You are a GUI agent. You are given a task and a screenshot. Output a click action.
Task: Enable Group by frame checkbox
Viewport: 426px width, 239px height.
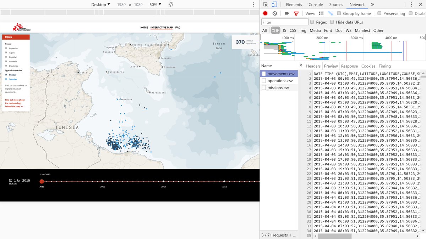(339, 13)
